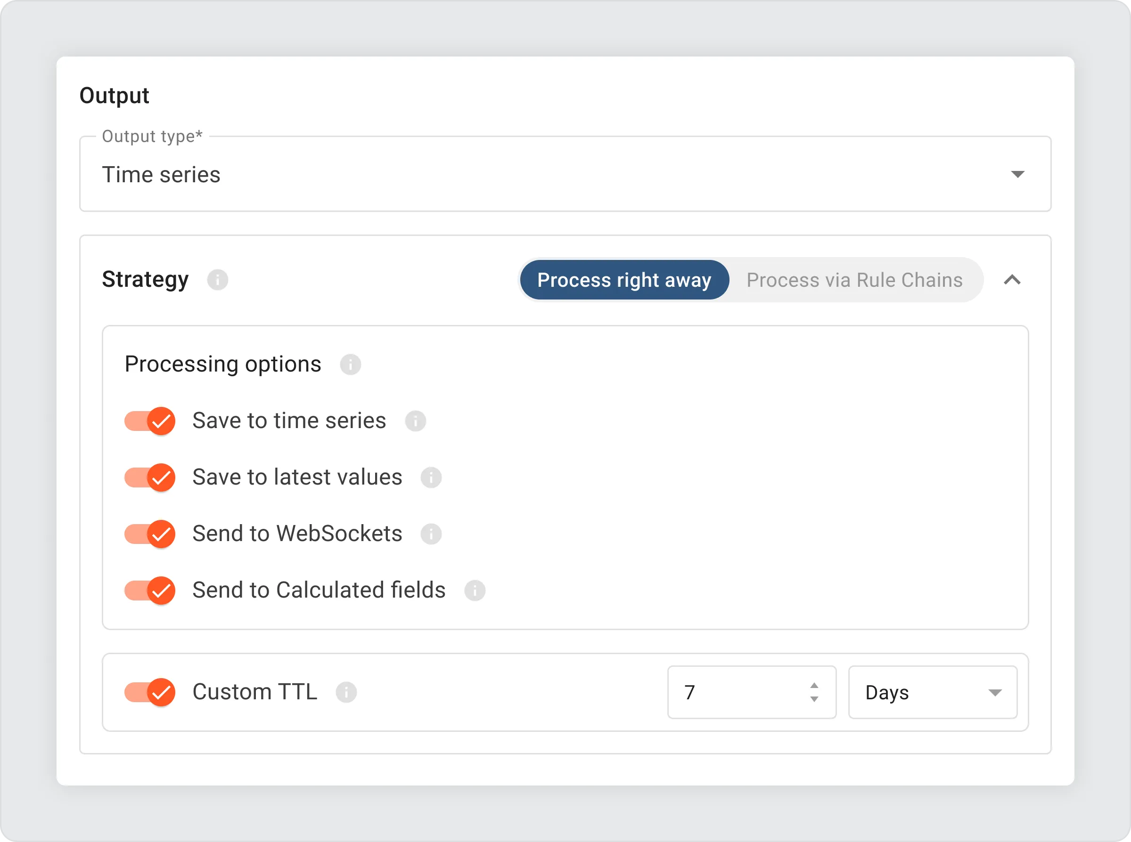
Task: Click info icon beside Processing options
Action: [x=351, y=364]
